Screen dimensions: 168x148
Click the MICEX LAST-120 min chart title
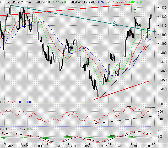[x=15, y=2]
